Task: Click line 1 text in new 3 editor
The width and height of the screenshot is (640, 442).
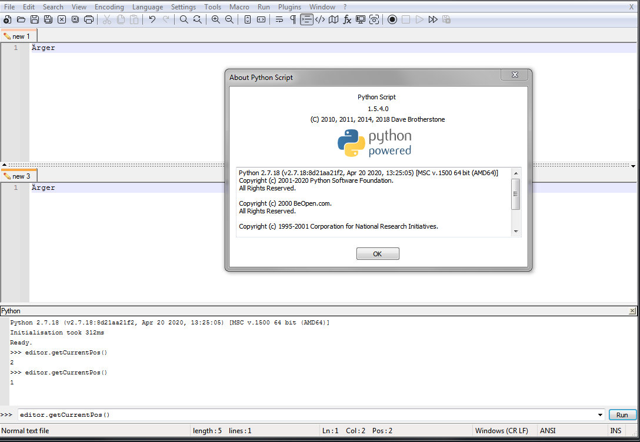Action: 44,187
